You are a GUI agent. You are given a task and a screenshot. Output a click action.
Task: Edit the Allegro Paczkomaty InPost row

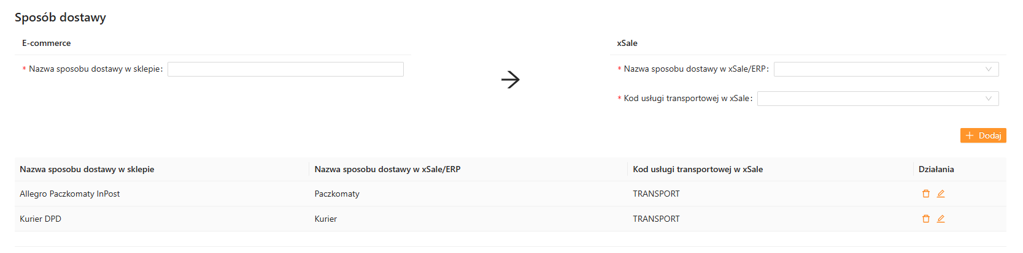[x=941, y=194]
